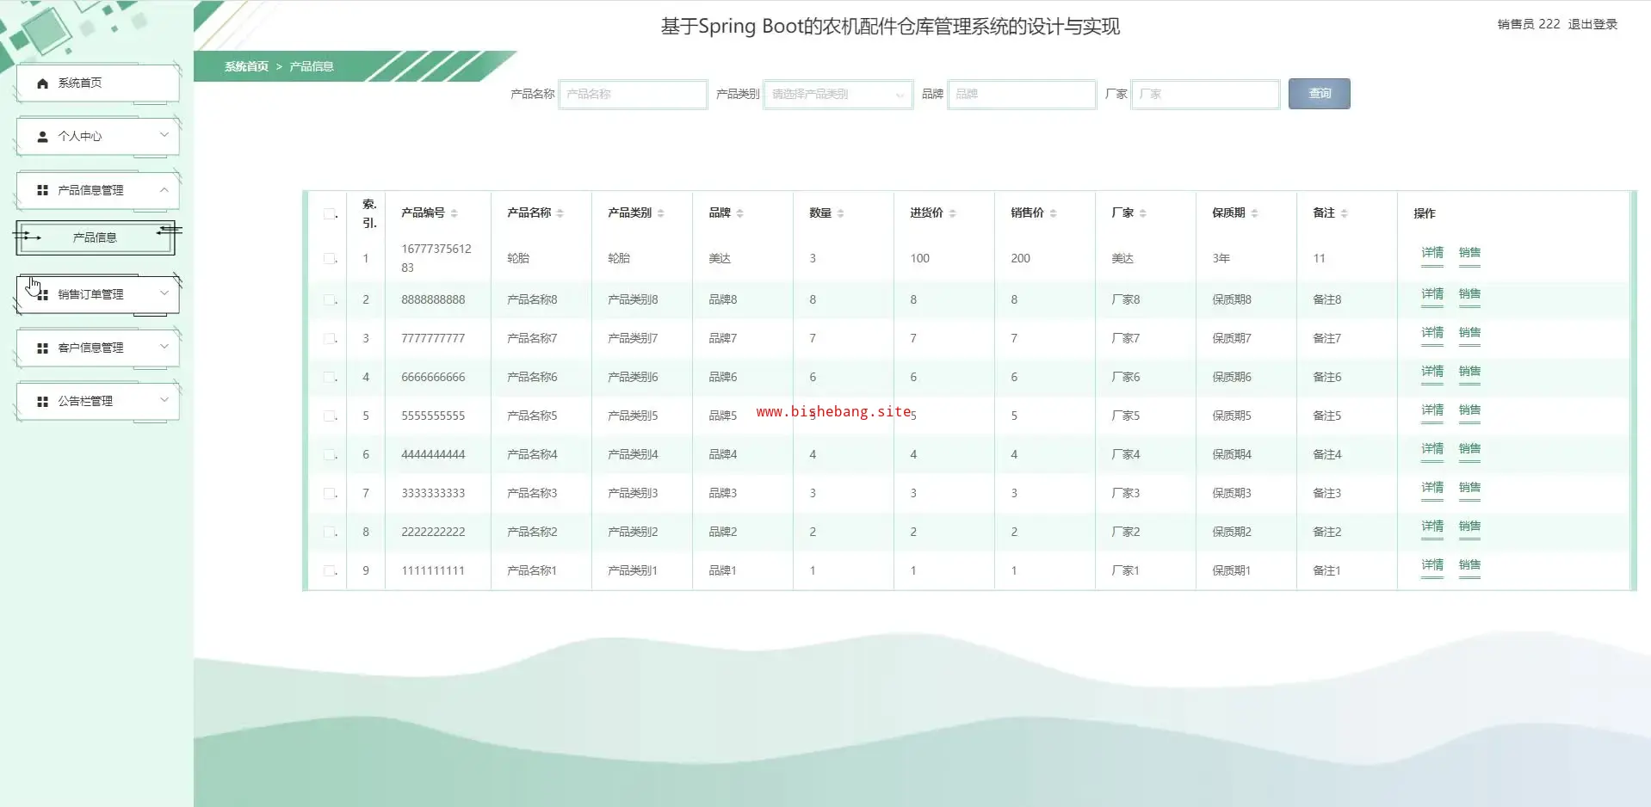Click the 查询 search button

click(1319, 94)
